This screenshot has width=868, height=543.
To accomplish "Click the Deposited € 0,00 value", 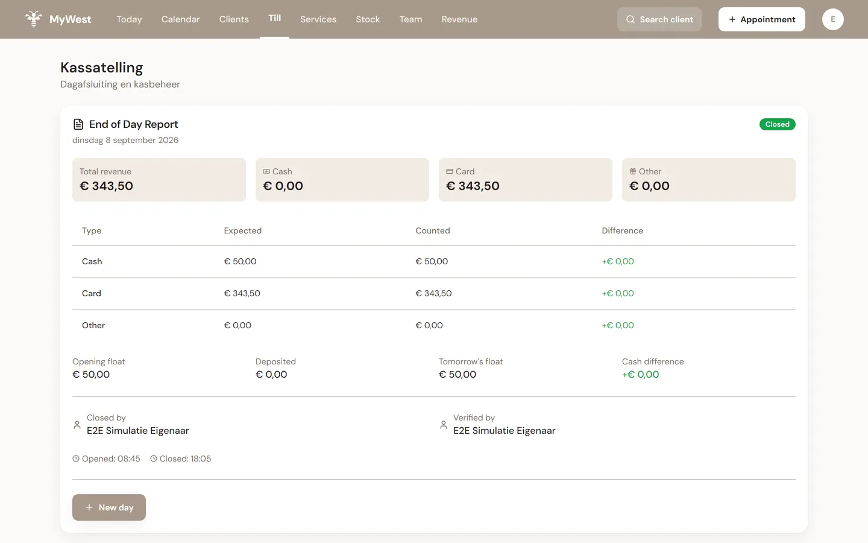I will [271, 374].
